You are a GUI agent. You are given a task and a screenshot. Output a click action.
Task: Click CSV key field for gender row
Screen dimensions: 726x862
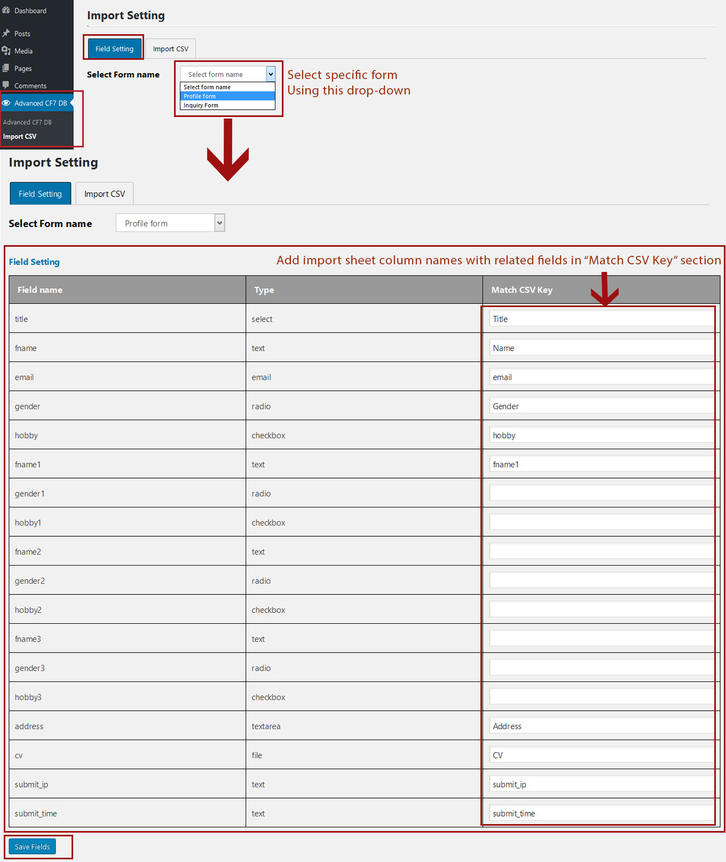(x=602, y=406)
